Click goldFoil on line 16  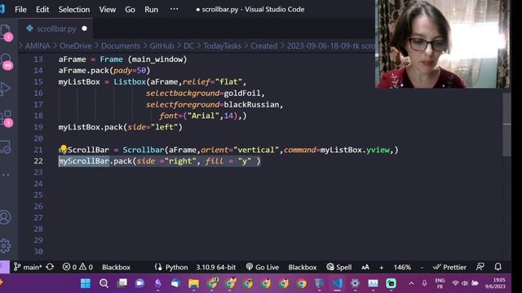(x=242, y=94)
